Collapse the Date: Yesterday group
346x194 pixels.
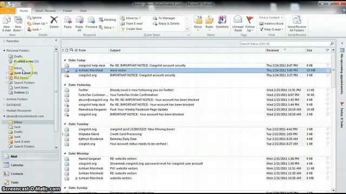click(65, 85)
